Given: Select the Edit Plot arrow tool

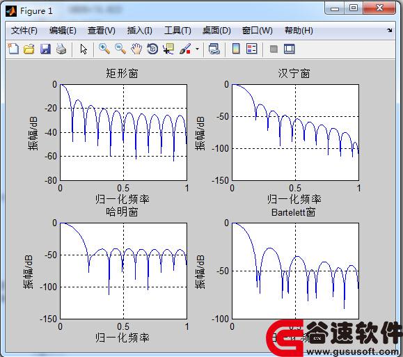Looking at the screenshot, I should pos(84,49).
